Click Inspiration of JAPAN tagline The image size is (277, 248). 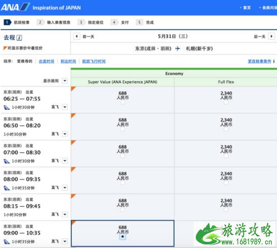coord(57,8)
